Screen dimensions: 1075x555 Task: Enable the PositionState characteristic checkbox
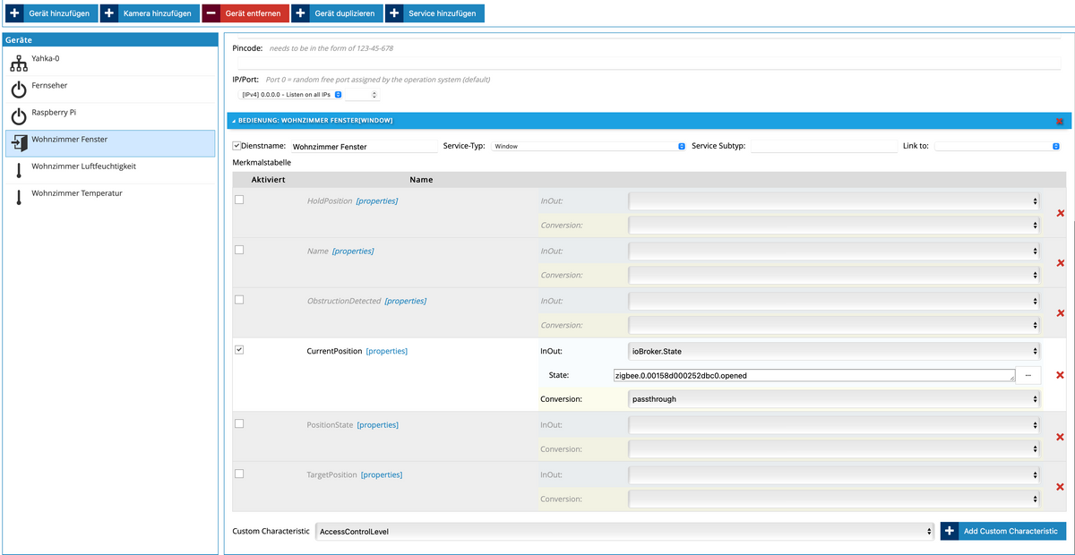click(x=239, y=423)
